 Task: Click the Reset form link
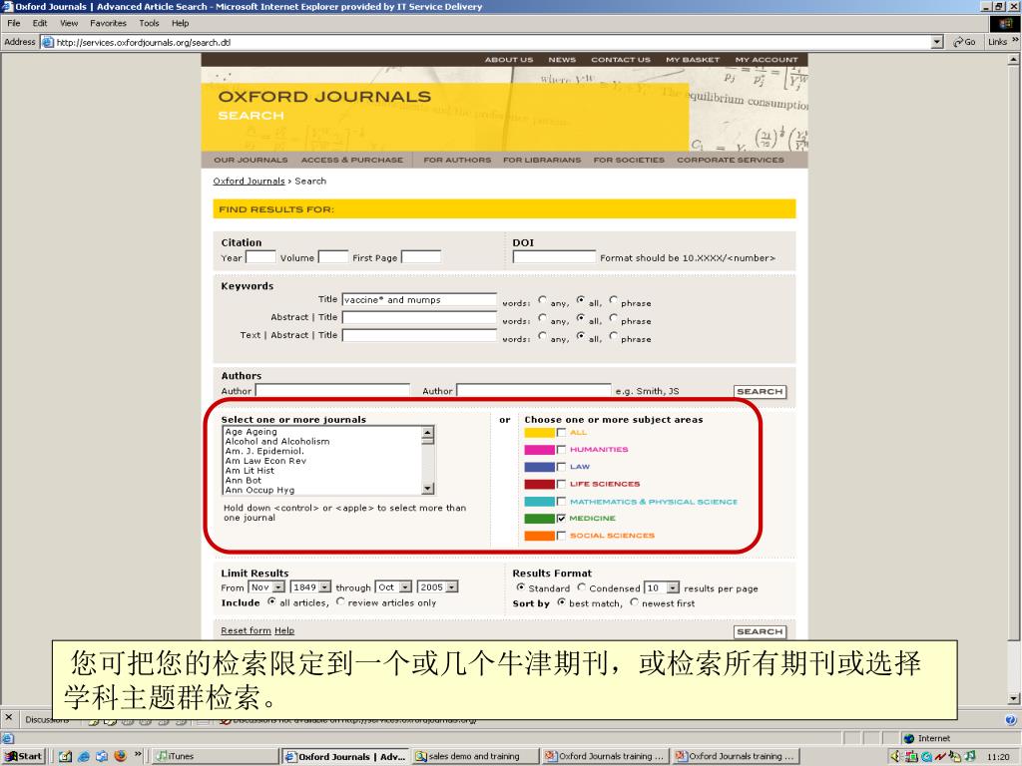point(246,630)
